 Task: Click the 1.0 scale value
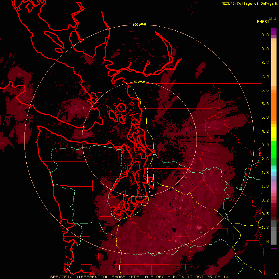265,186
